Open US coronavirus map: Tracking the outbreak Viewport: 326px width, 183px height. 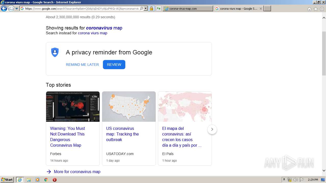point(123,134)
